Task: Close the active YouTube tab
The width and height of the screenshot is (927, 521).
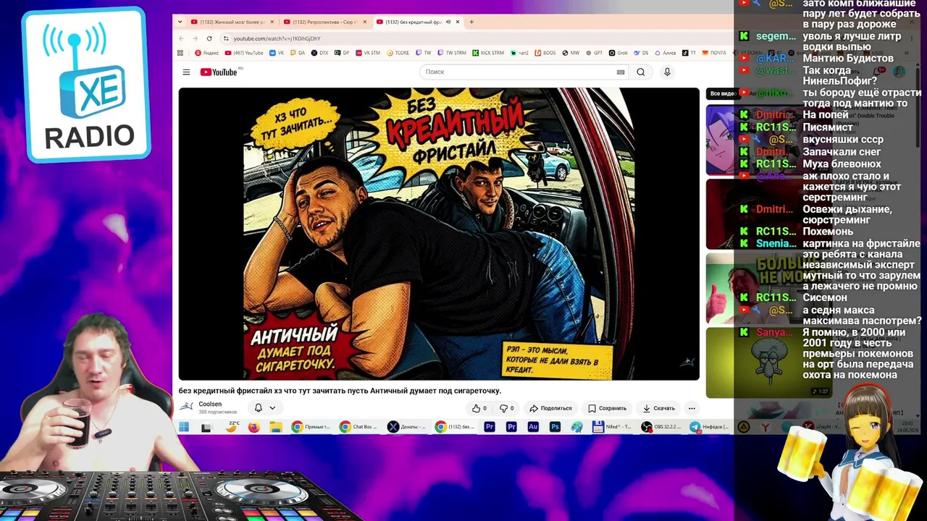Action: (x=458, y=22)
